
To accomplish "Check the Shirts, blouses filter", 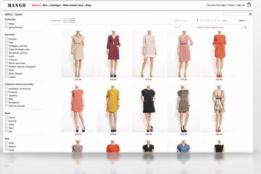I will 6,73.
